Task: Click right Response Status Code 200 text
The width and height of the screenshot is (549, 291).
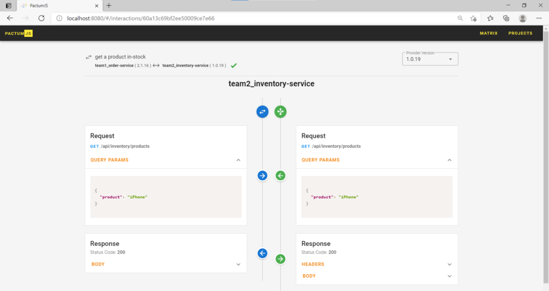Action: coord(318,252)
